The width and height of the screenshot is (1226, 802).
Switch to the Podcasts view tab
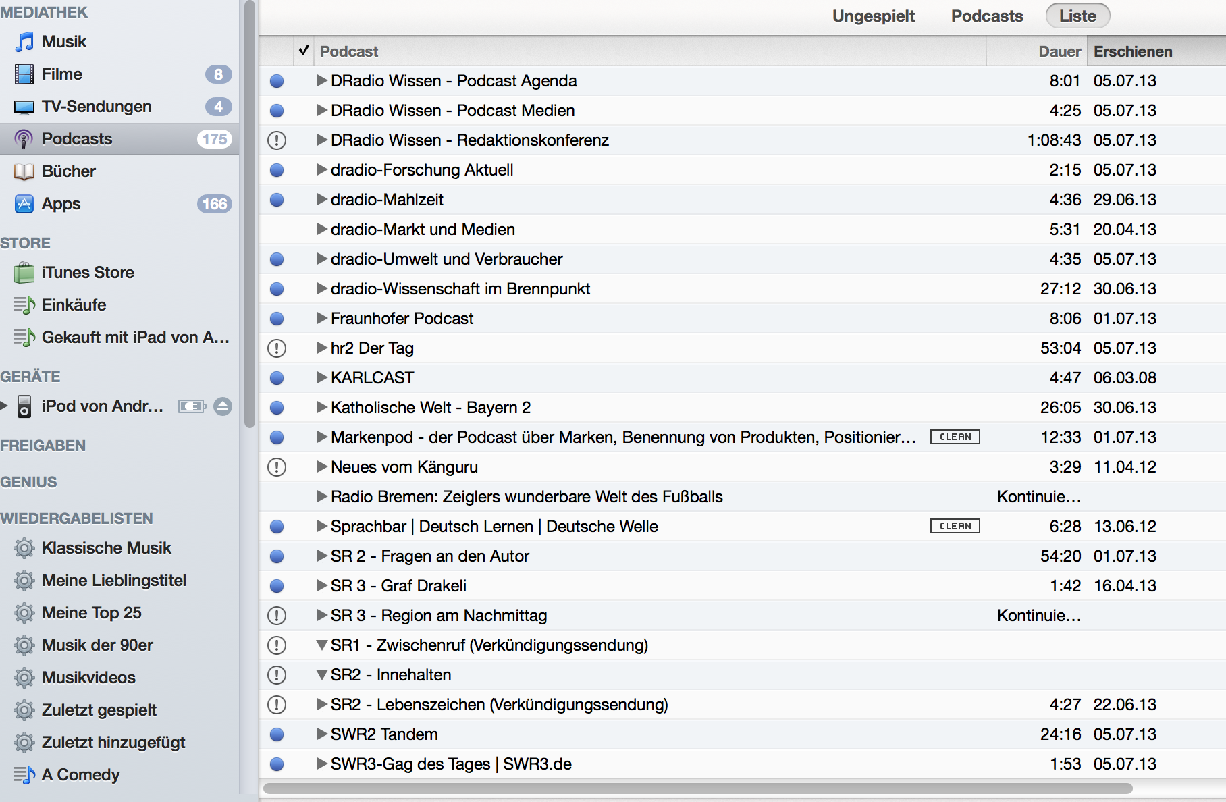coord(987,16)
